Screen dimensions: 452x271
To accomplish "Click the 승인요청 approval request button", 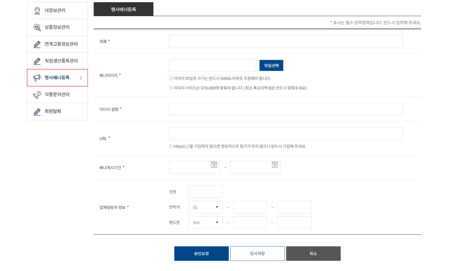I will tap(201, 253).
